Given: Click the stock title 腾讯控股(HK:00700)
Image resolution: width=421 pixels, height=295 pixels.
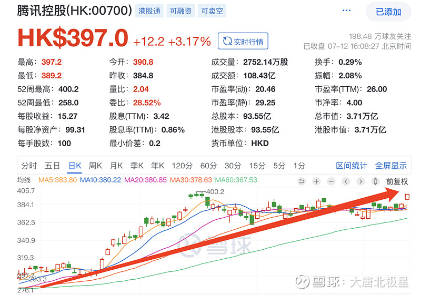Looking at the screenshot, I should (x=74, y=11).
